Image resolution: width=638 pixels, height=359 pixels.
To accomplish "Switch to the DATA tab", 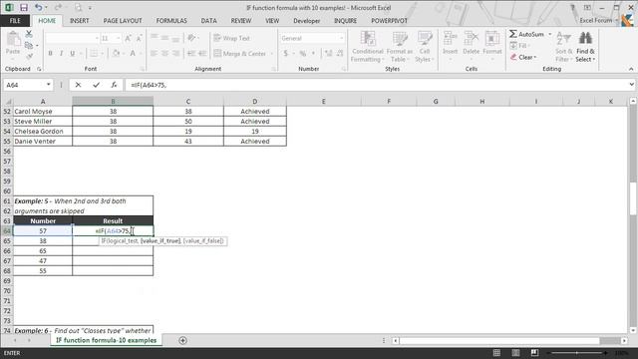I will 208,21.
